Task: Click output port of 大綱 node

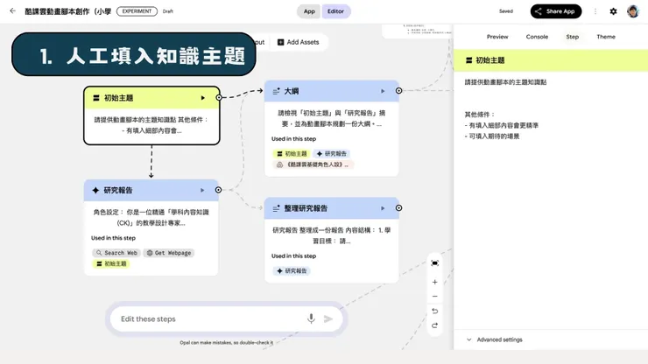Action: (398, 90)
